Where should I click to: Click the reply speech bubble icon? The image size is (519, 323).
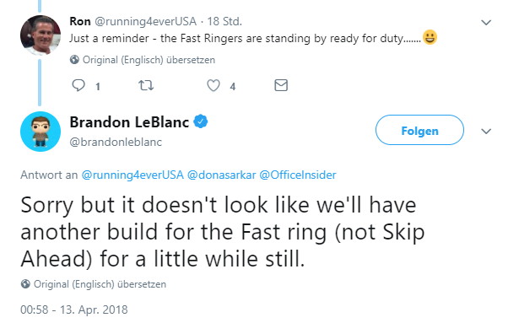78,85
